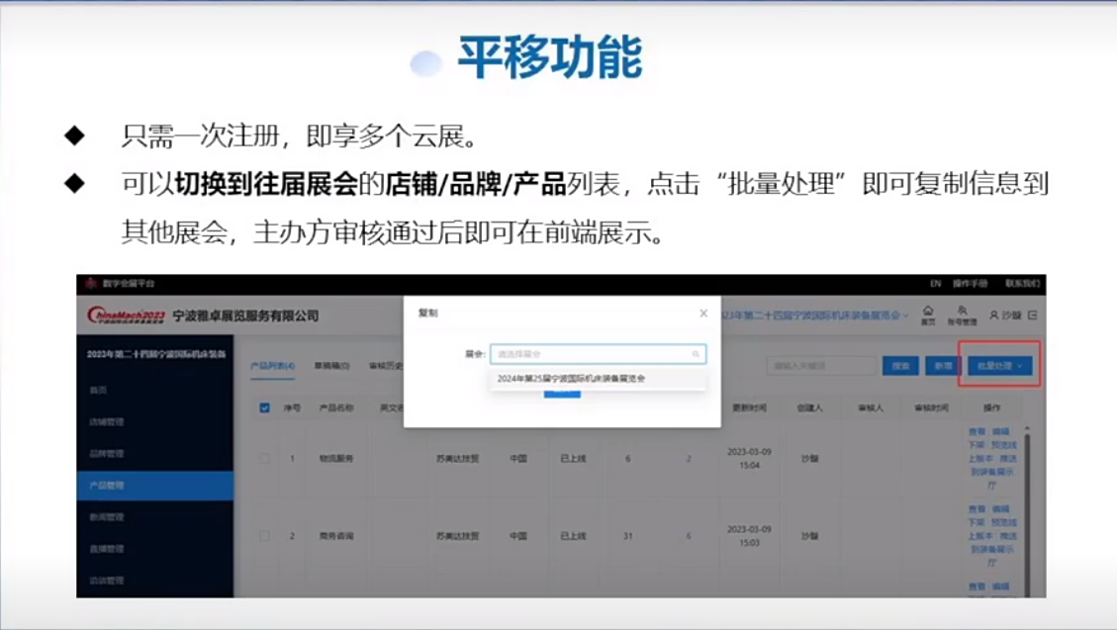Click 编辑 link for row 商务咨询
Image resolution: width=1117 pixels, height=630 pixels.
[x=1001, y=509]
